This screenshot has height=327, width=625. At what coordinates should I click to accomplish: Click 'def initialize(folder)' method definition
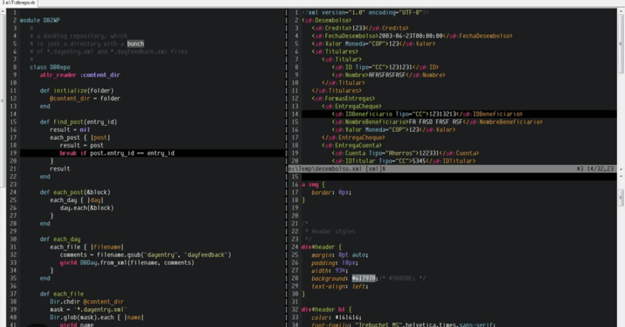[x=76, y=91]
